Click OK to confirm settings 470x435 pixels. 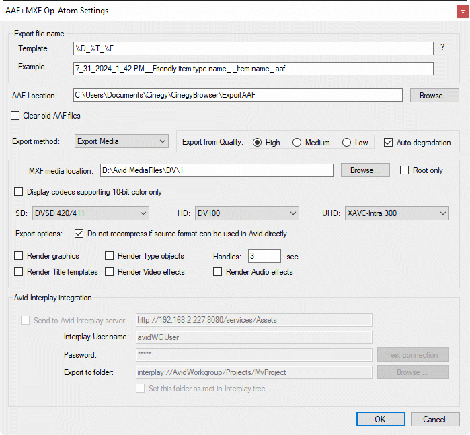381,419
